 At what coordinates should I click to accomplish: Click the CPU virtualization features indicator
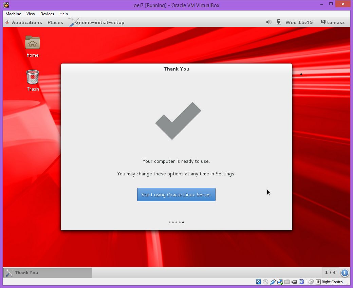click(301, 282)
